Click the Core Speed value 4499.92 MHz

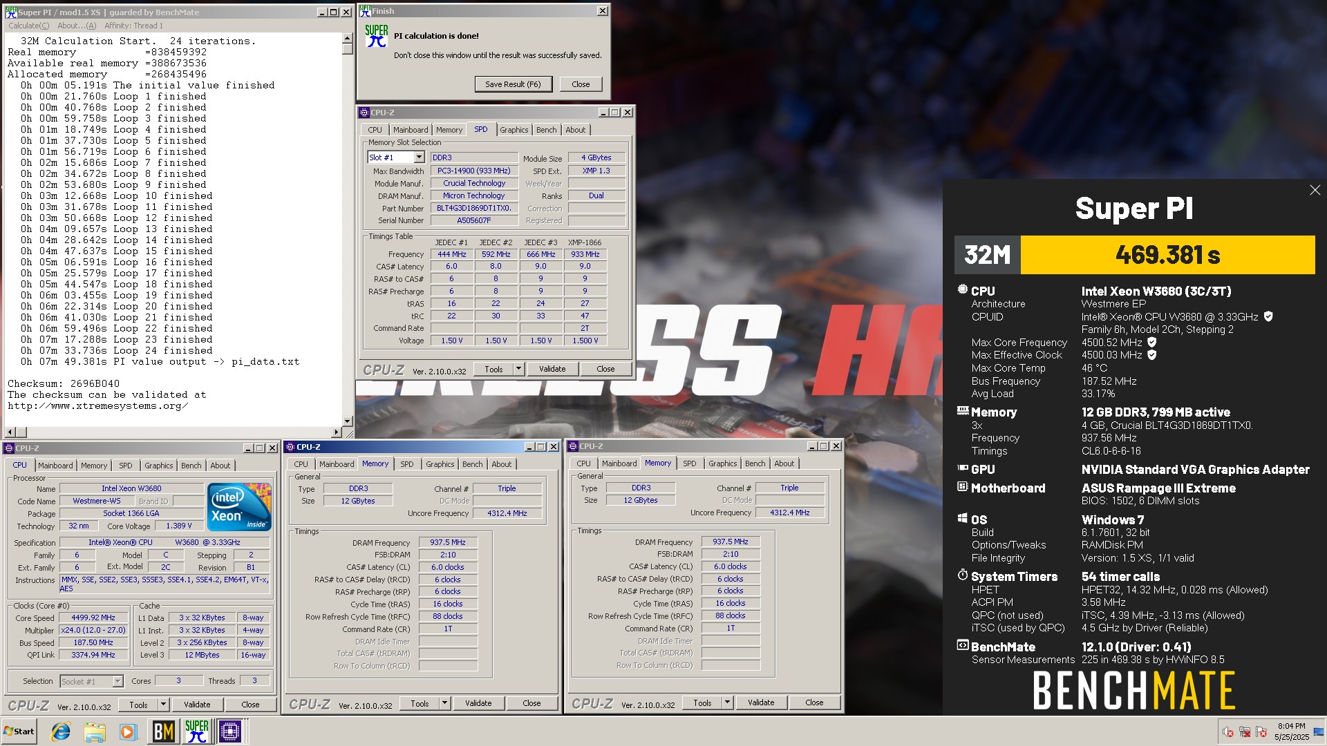[x=93, y=618]
